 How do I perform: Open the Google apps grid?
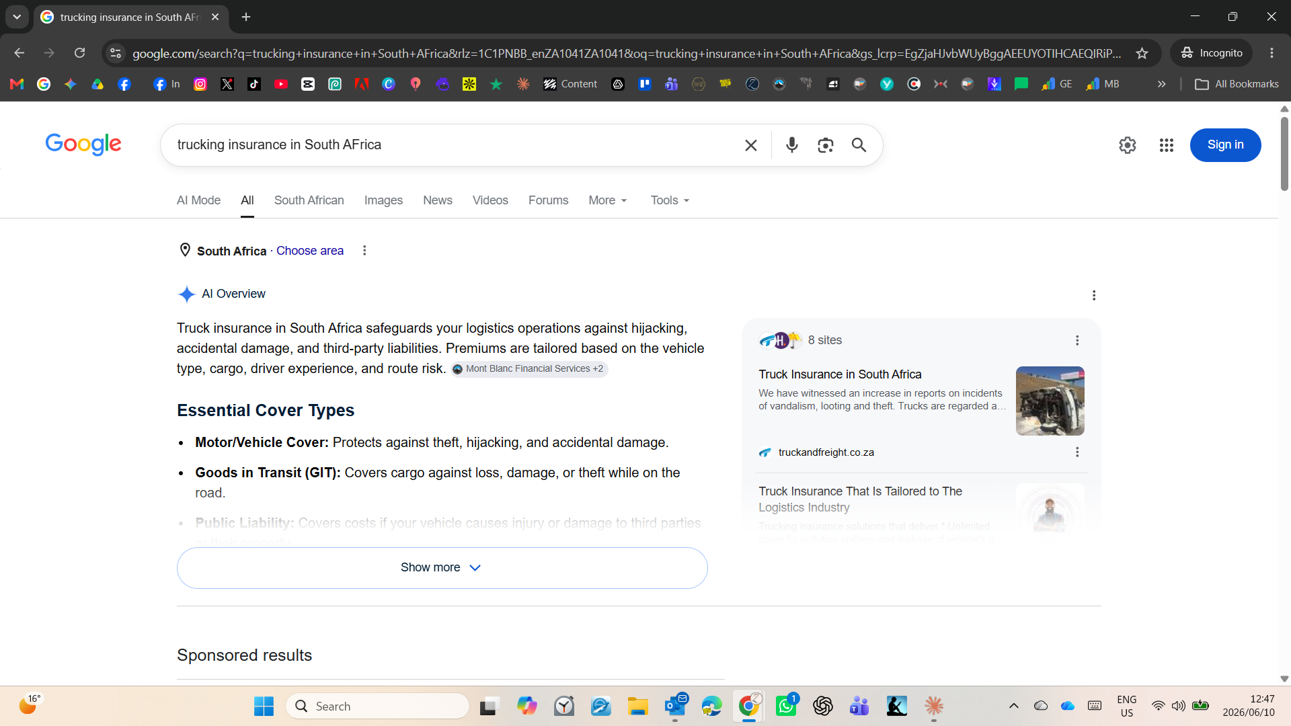tap(1167, 145)
